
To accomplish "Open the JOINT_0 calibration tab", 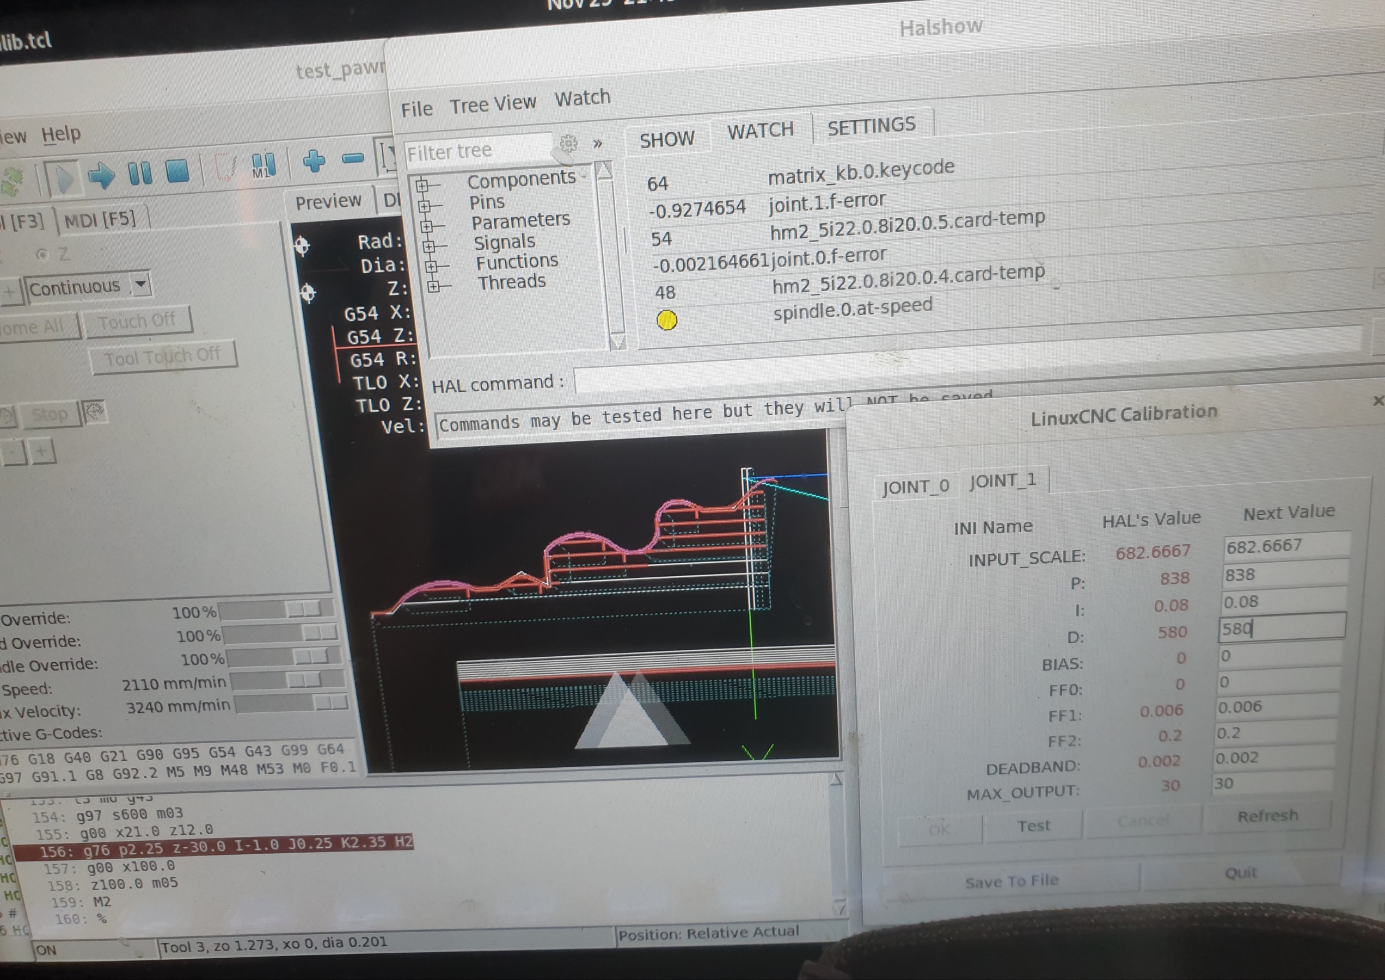I will pos(915,486).
